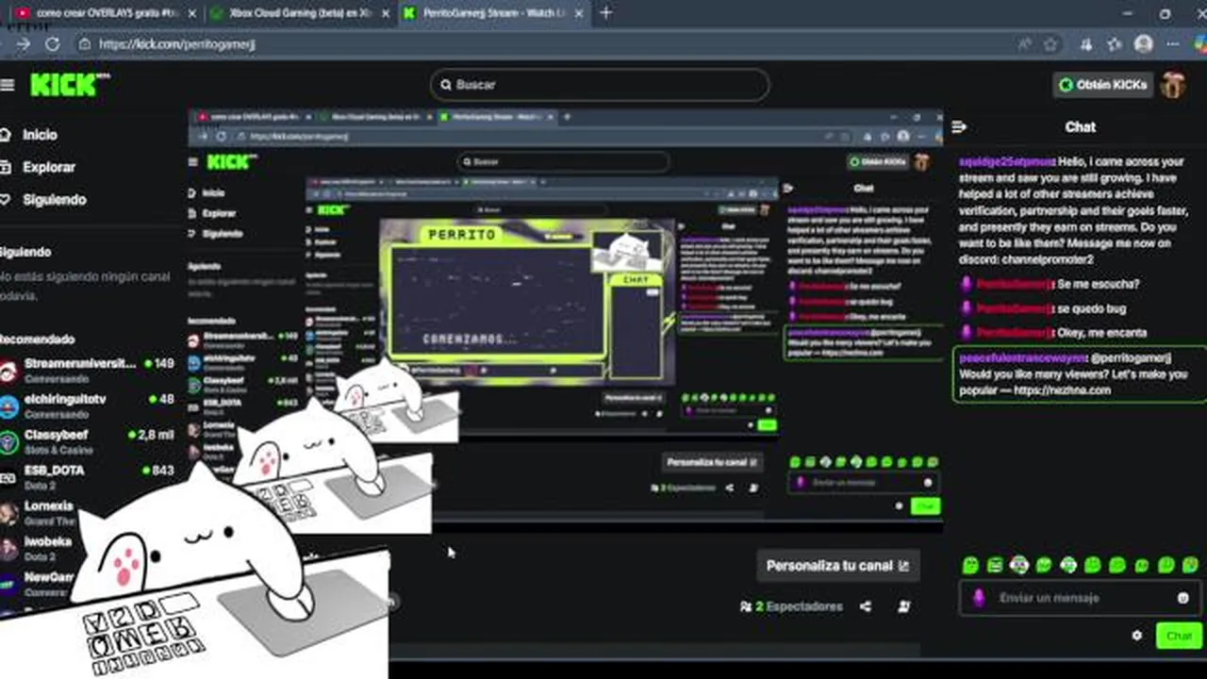Open the user avatar menu on Kick
Viewport: 1207px width, 679px height.
[x=1173, y=85]
